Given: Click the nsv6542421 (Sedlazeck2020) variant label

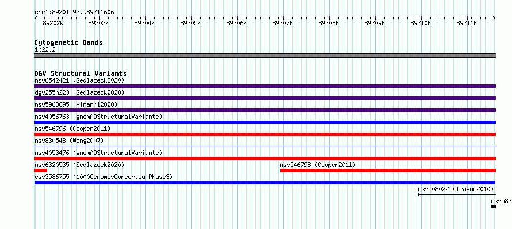Looking at the screenshot, I should [79, 80].
